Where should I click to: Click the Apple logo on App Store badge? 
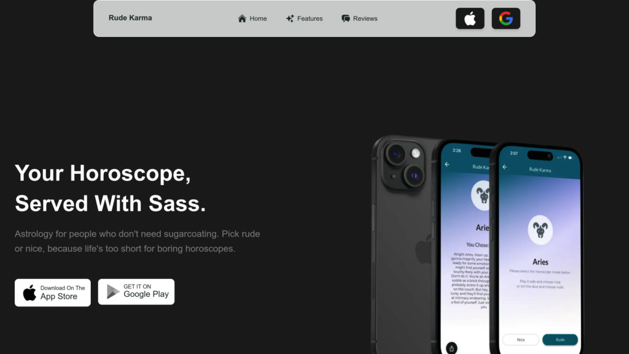pyautogui.click(x=29, y=293)
